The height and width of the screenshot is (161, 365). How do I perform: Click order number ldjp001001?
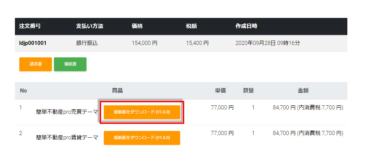[x=33, y=43]
